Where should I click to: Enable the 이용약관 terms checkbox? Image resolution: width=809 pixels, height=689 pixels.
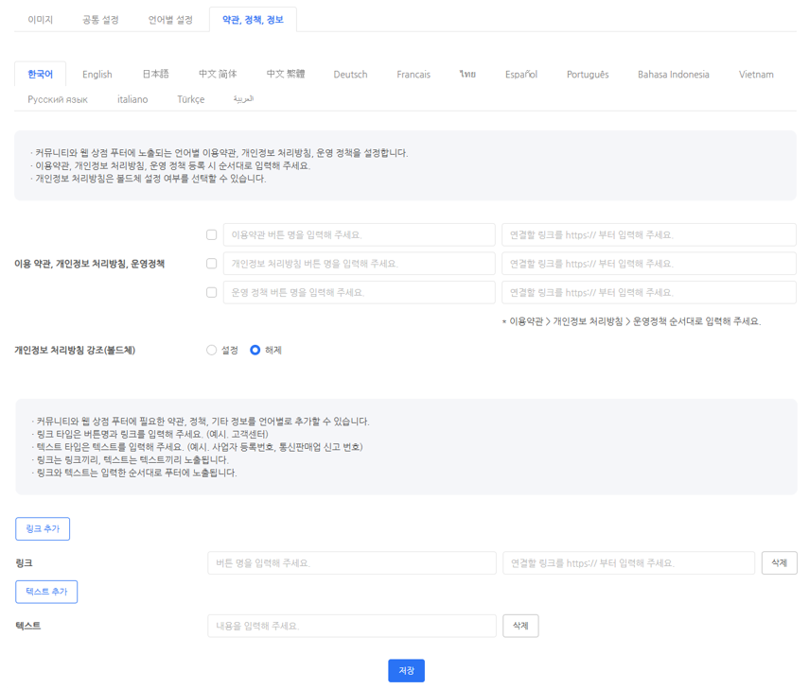pos(211,235)
